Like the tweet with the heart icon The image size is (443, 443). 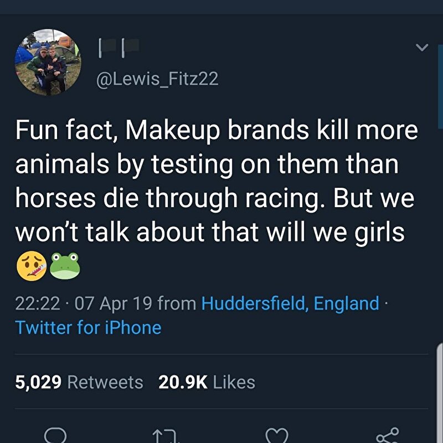click(x=276, y=436)
